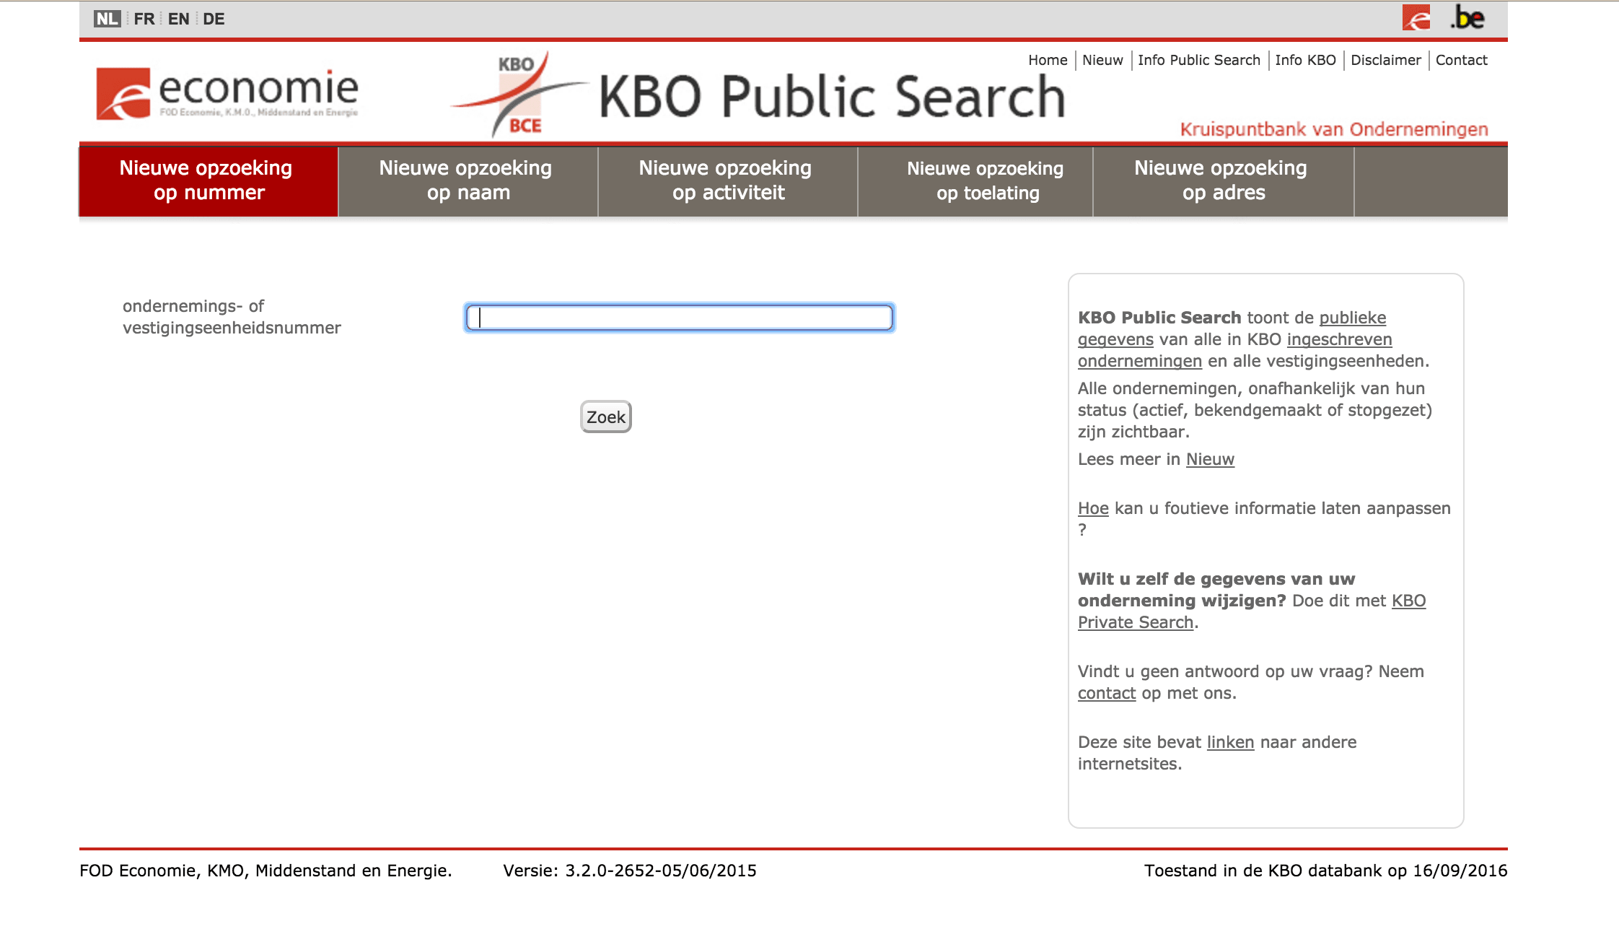The width and height of the screenshot is (1619, 937).
Task: Click the Versie: 3.2.0-2652-05/06/2015 text
Action: [630, 871]
